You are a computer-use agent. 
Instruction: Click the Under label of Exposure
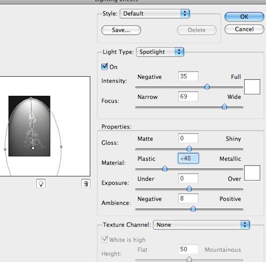click(146, 179)
